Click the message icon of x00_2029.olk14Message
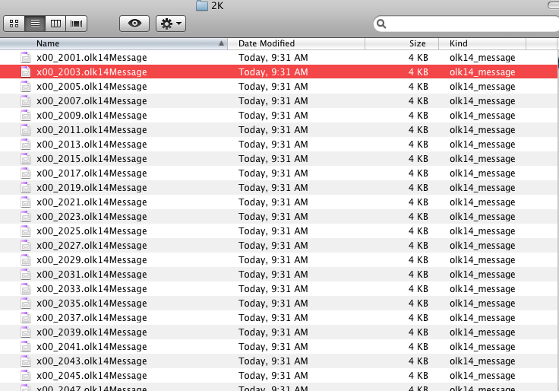This screenshot has width=559, height=391. [x=26, y=259]
